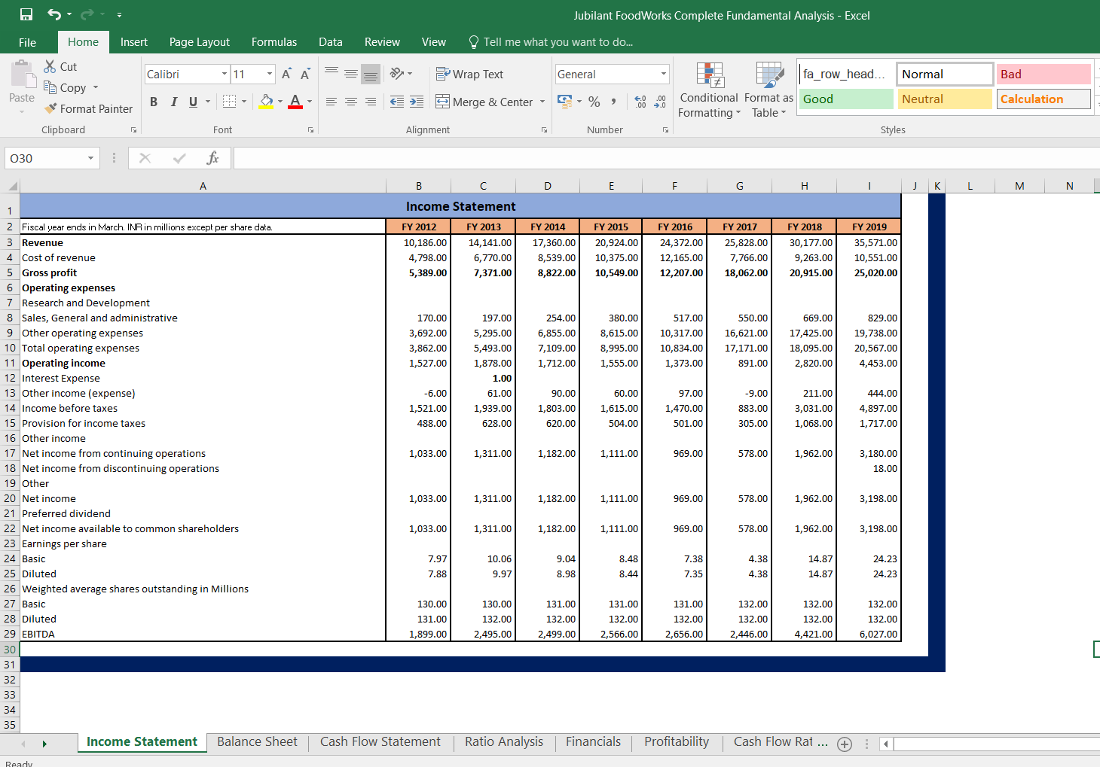The width and height of the screenshot is (1100, 767).
Task: Click the Undo arrow icon
Action: pos(54,14)
